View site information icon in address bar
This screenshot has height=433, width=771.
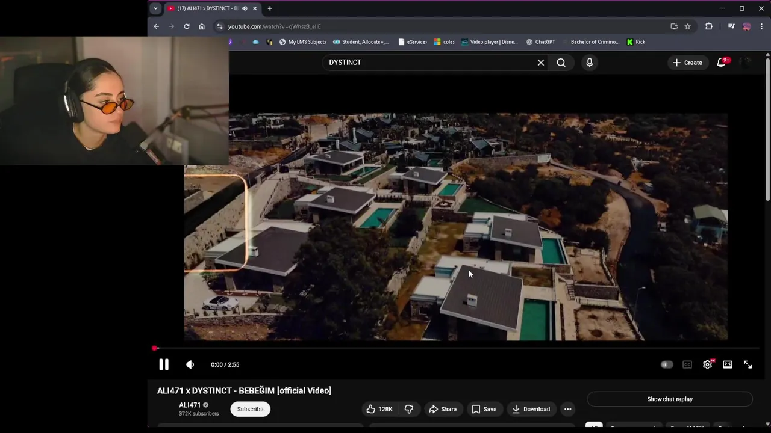220,26
